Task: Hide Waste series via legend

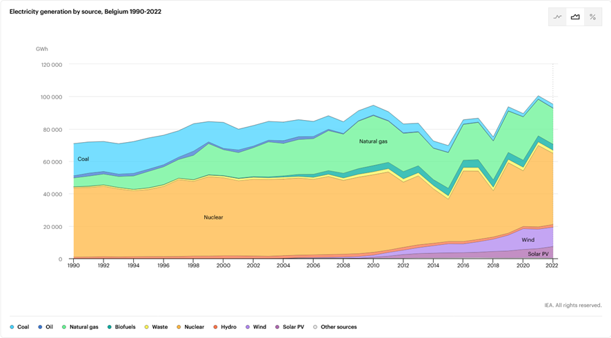Action: coord(156,327)
